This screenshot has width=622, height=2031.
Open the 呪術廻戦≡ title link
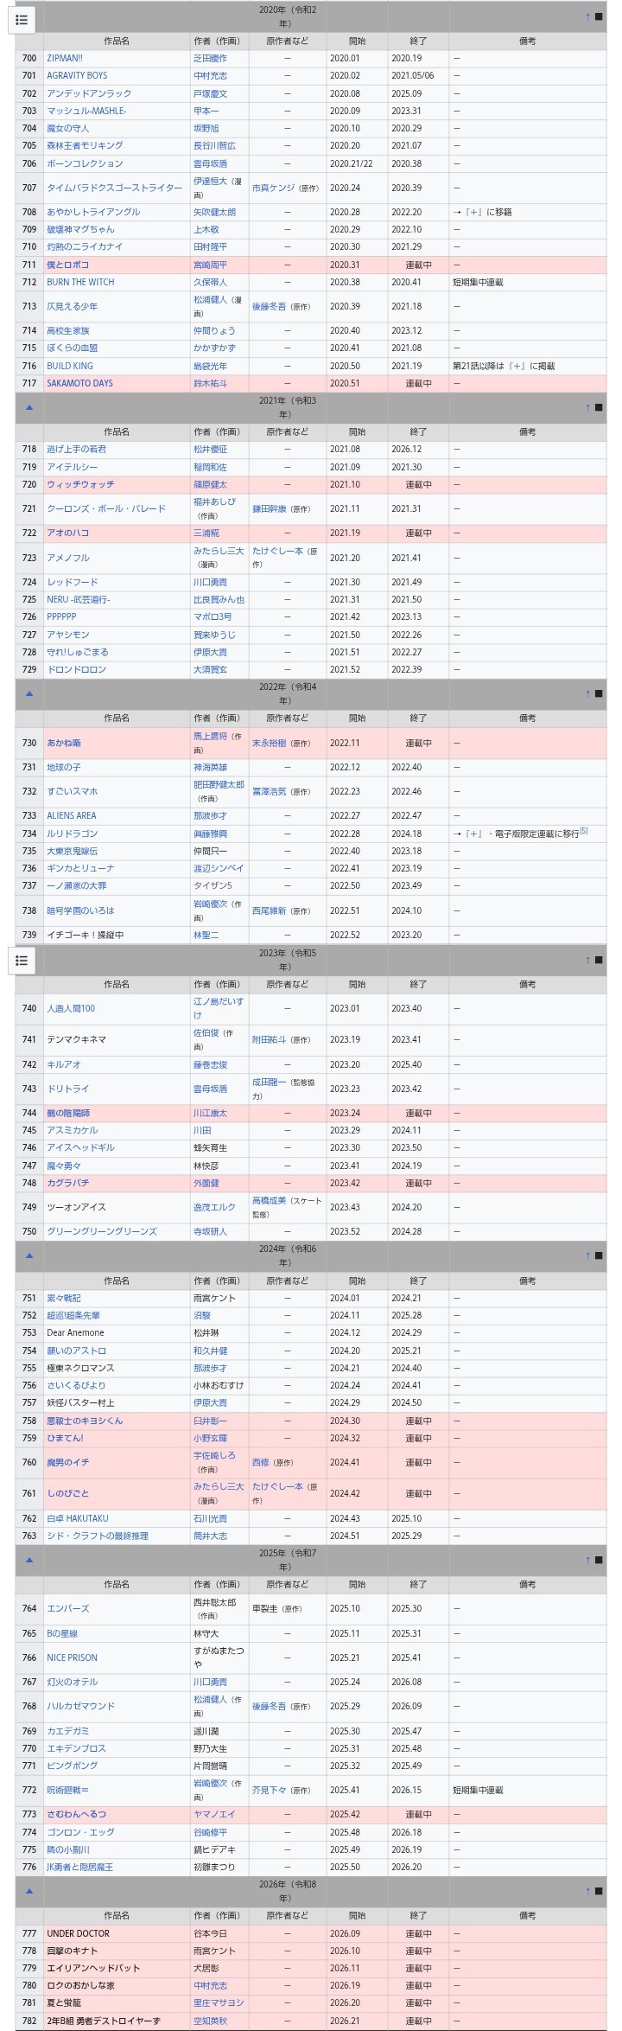[x=67, y=1790]
